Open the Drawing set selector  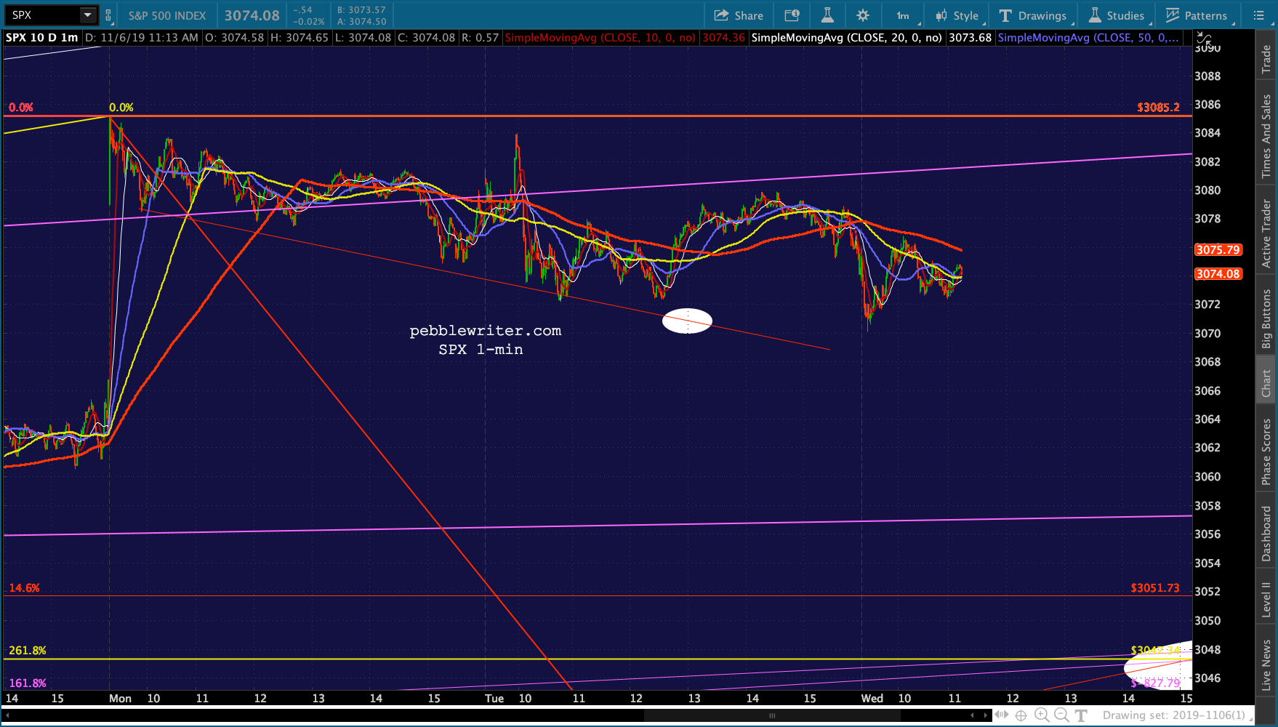tap(1176, 715)
